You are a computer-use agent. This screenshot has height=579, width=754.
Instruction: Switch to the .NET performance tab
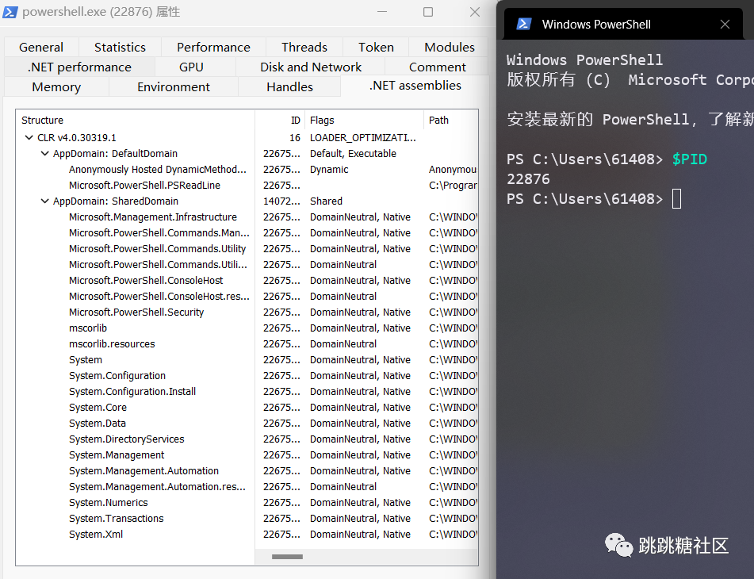(x=79, y=67)
